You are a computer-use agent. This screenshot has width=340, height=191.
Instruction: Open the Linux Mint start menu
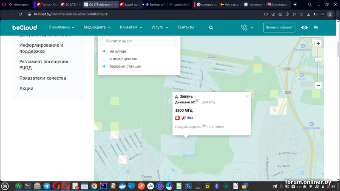coord(5,186)
